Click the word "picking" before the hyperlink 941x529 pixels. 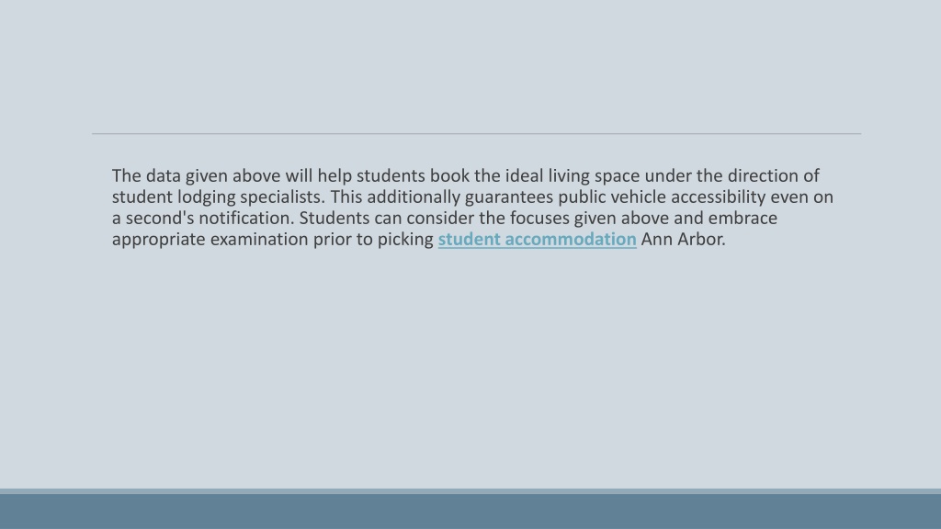pos(405,240)
